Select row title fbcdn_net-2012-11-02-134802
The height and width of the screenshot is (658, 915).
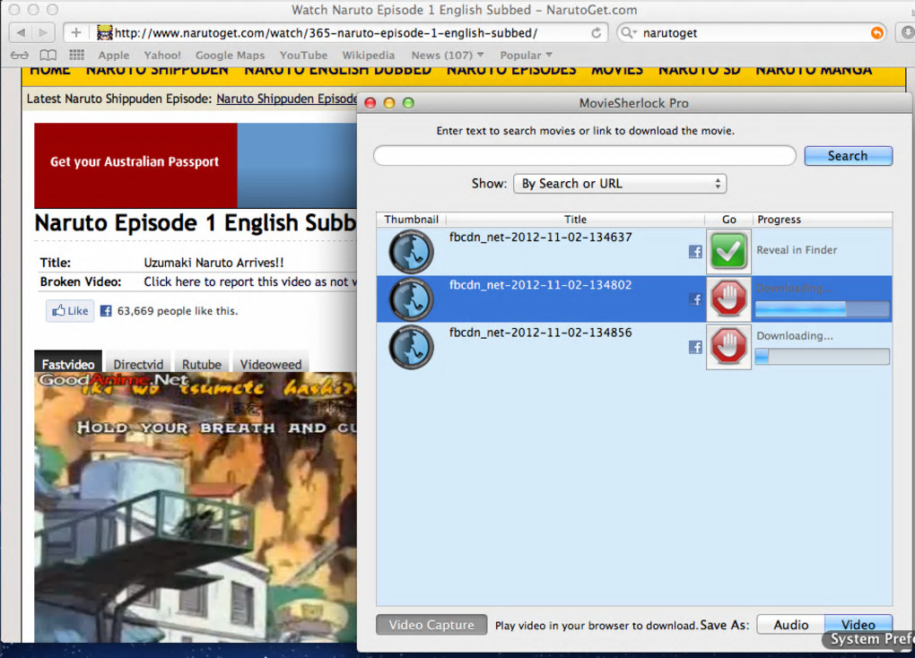pos(540,285)
